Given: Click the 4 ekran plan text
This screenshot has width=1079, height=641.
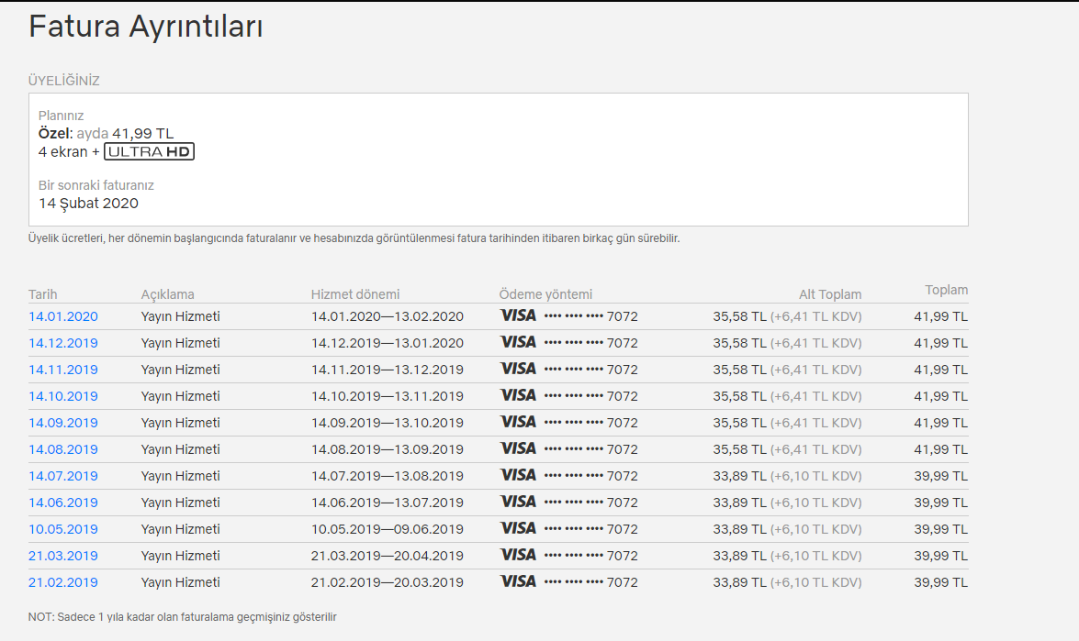Looking at the screenshot, I should coord(62,152).
